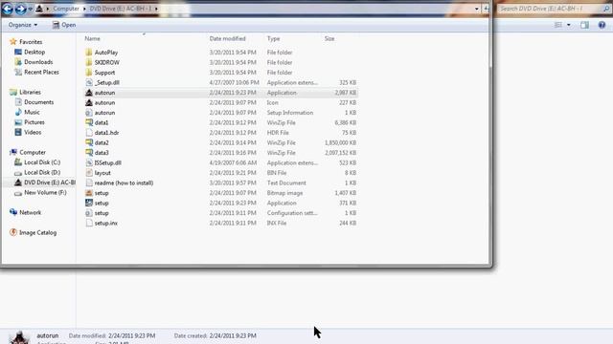Image resolution: width=613 pixels, height=344 pixels.
Task: Select the setup Application icon
Action: coord(89,204)
